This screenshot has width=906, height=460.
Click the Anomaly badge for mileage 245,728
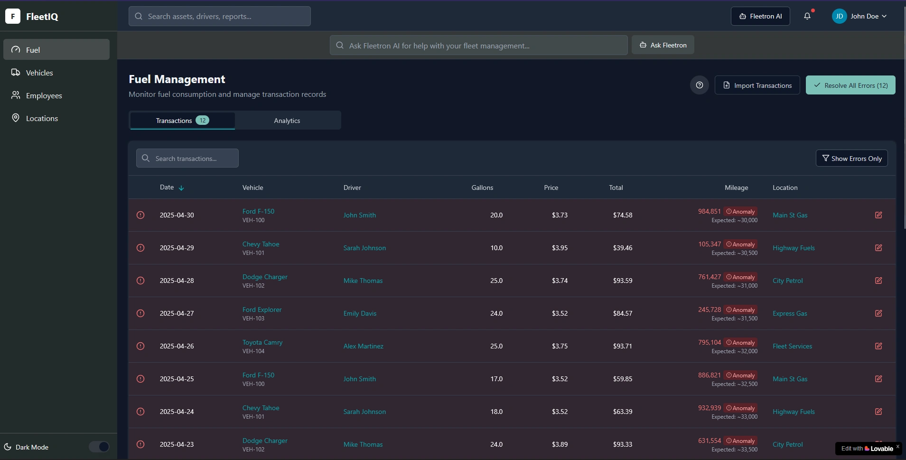point(740,310)
